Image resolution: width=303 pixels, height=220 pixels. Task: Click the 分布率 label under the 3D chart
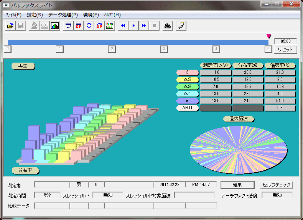point(25,171)
